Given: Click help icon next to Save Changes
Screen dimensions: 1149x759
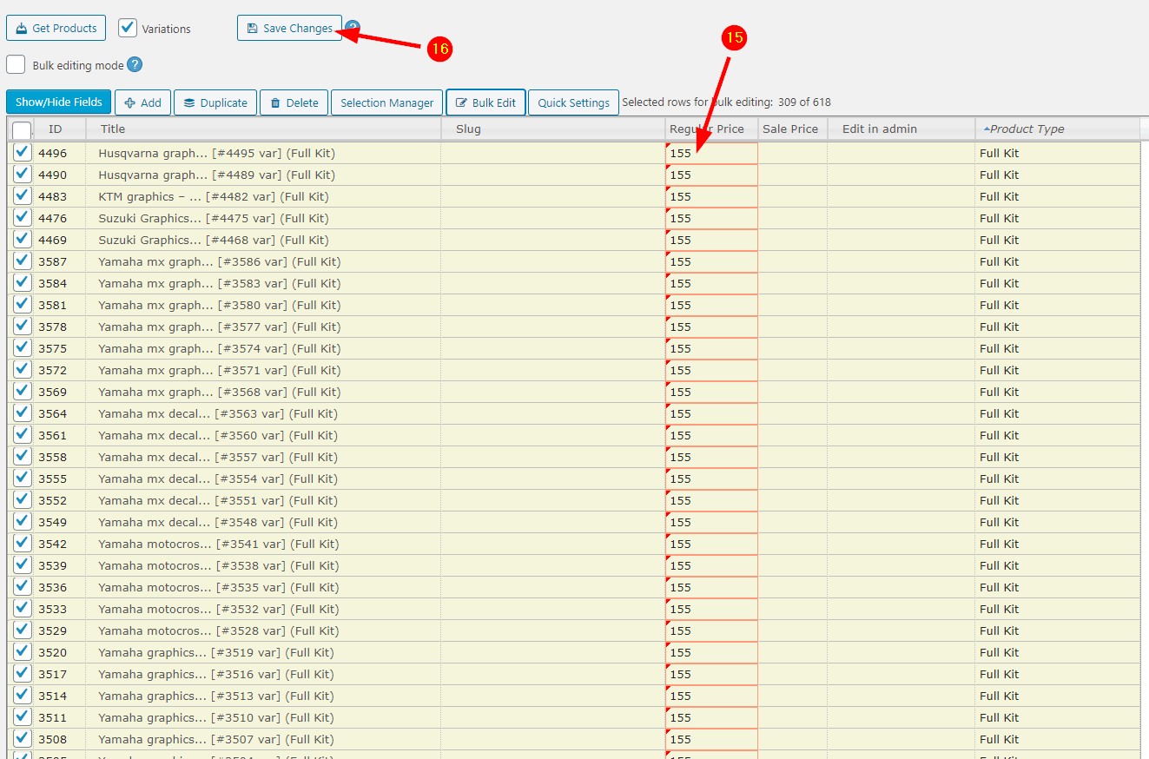Looking at the screenshot, I should click(x=353, y=28).
